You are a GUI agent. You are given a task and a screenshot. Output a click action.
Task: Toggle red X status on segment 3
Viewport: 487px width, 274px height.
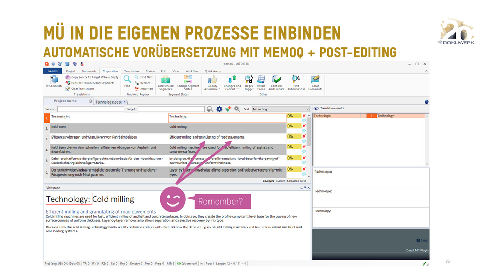click(x=304, y=136)
